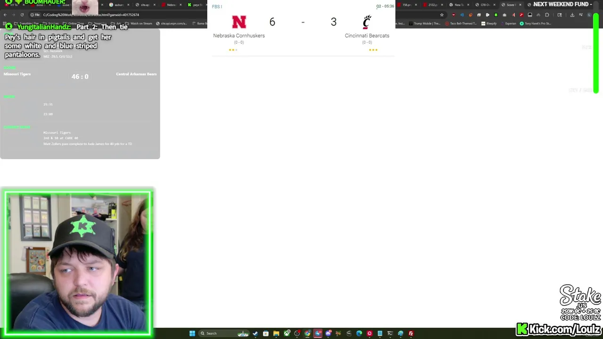
Task: Open Discord from the taskbar
Action: pos(328,333)
